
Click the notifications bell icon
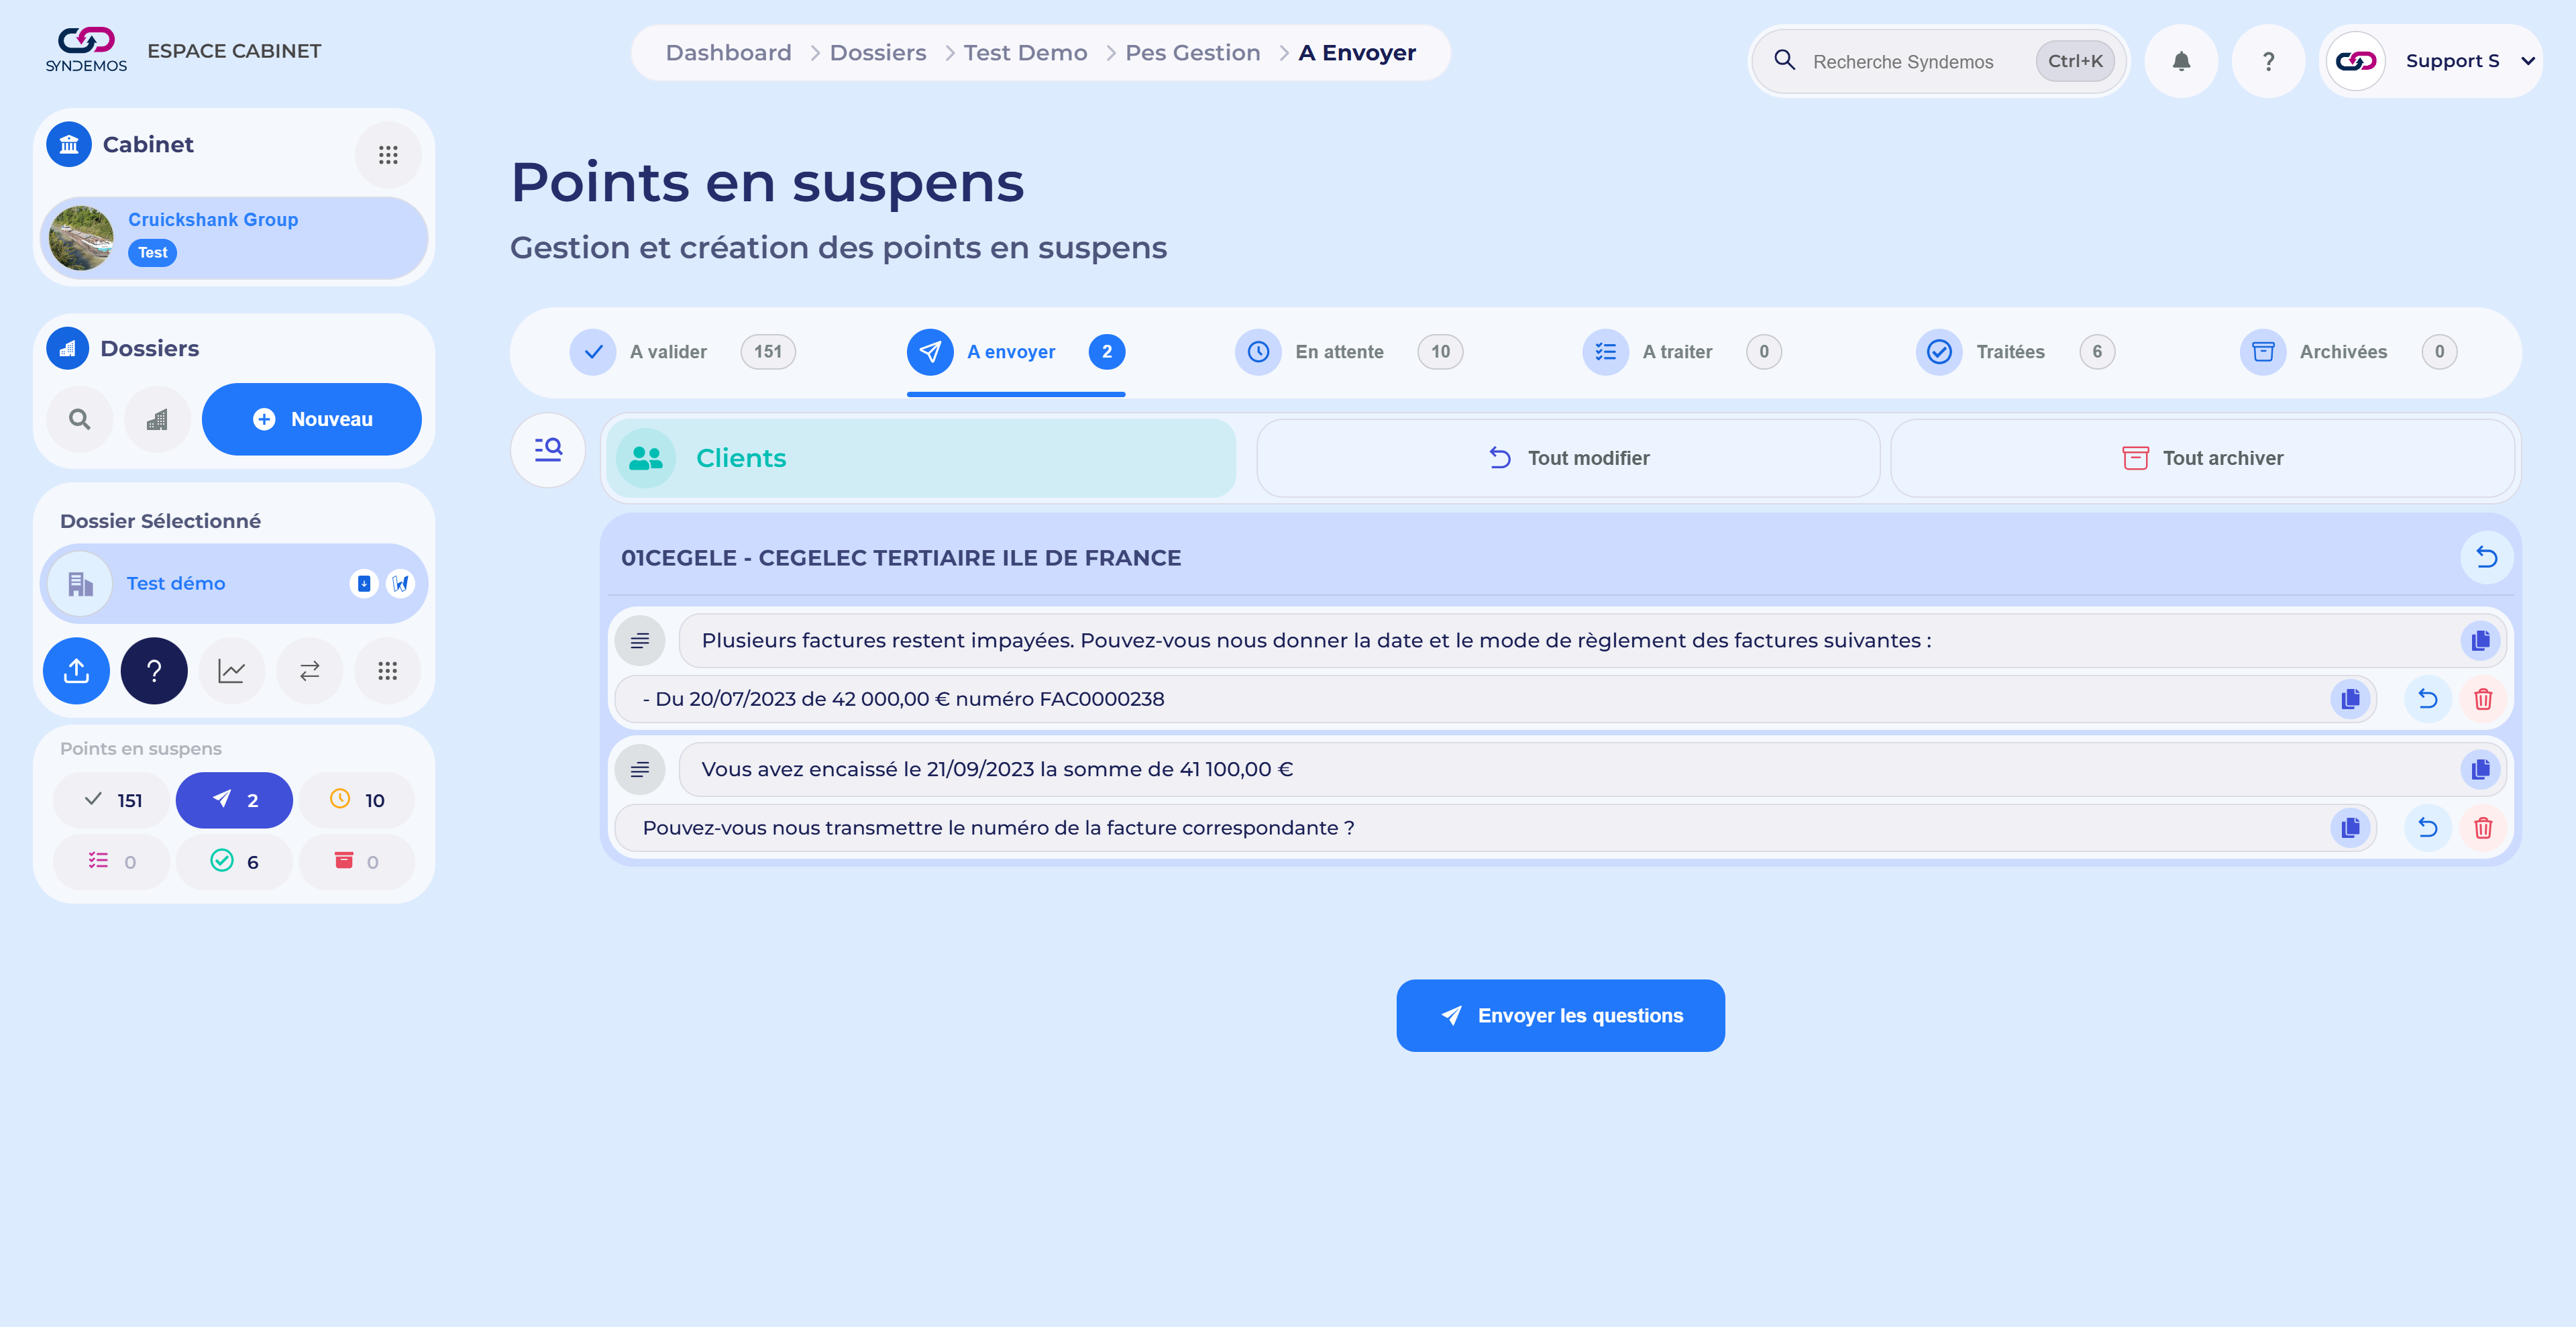click(x=2181, y=61)
